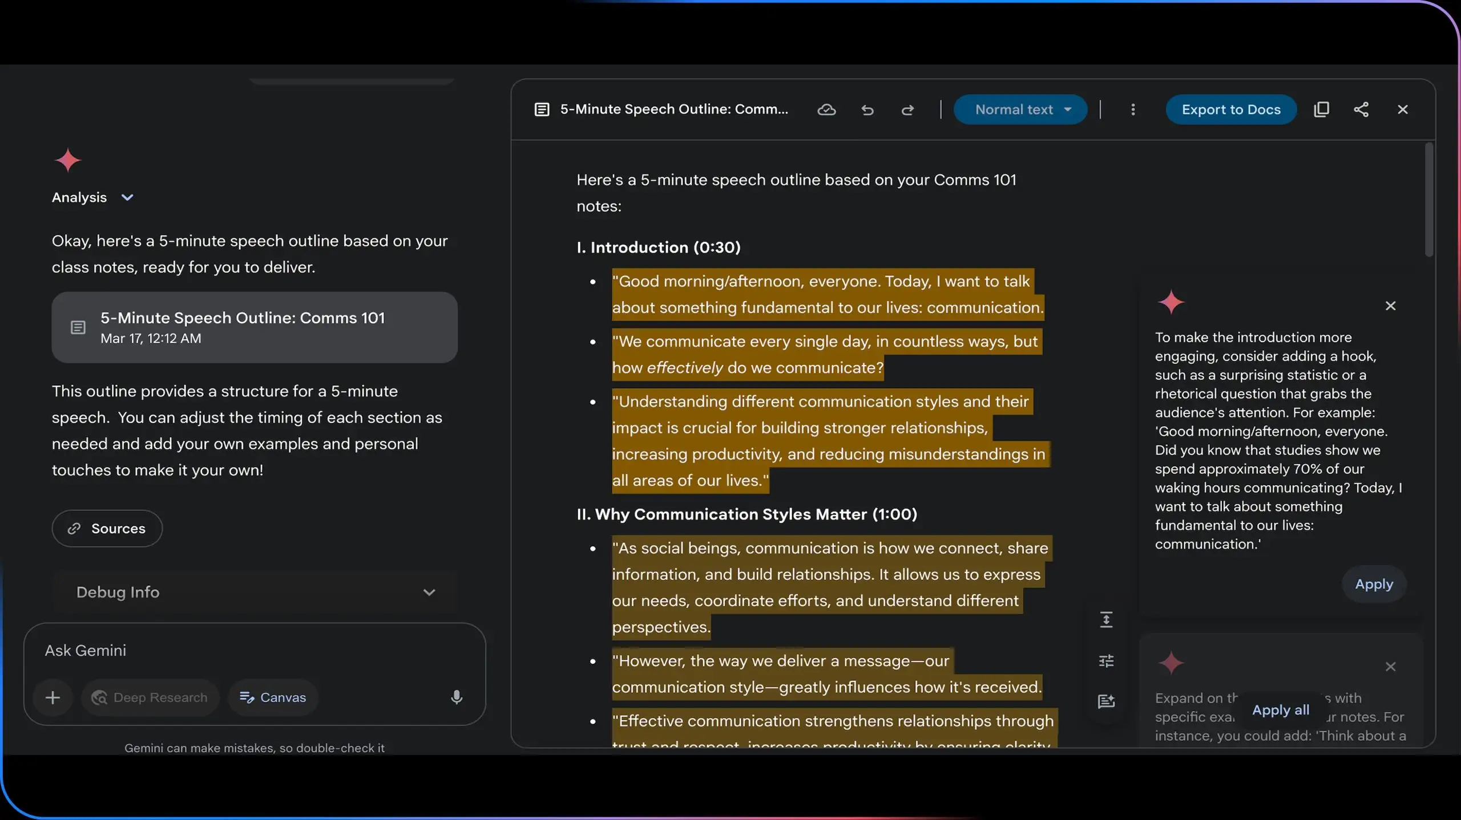Expand the Analysis chevron

point(127,197)
